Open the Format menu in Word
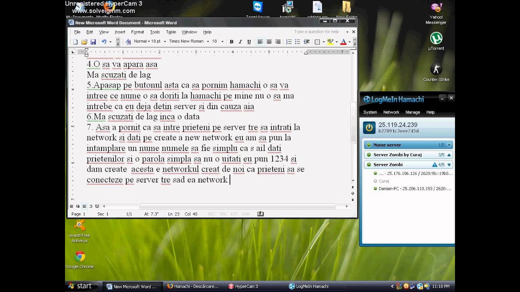This screenshot has height=292, width=520. [138, 32]
